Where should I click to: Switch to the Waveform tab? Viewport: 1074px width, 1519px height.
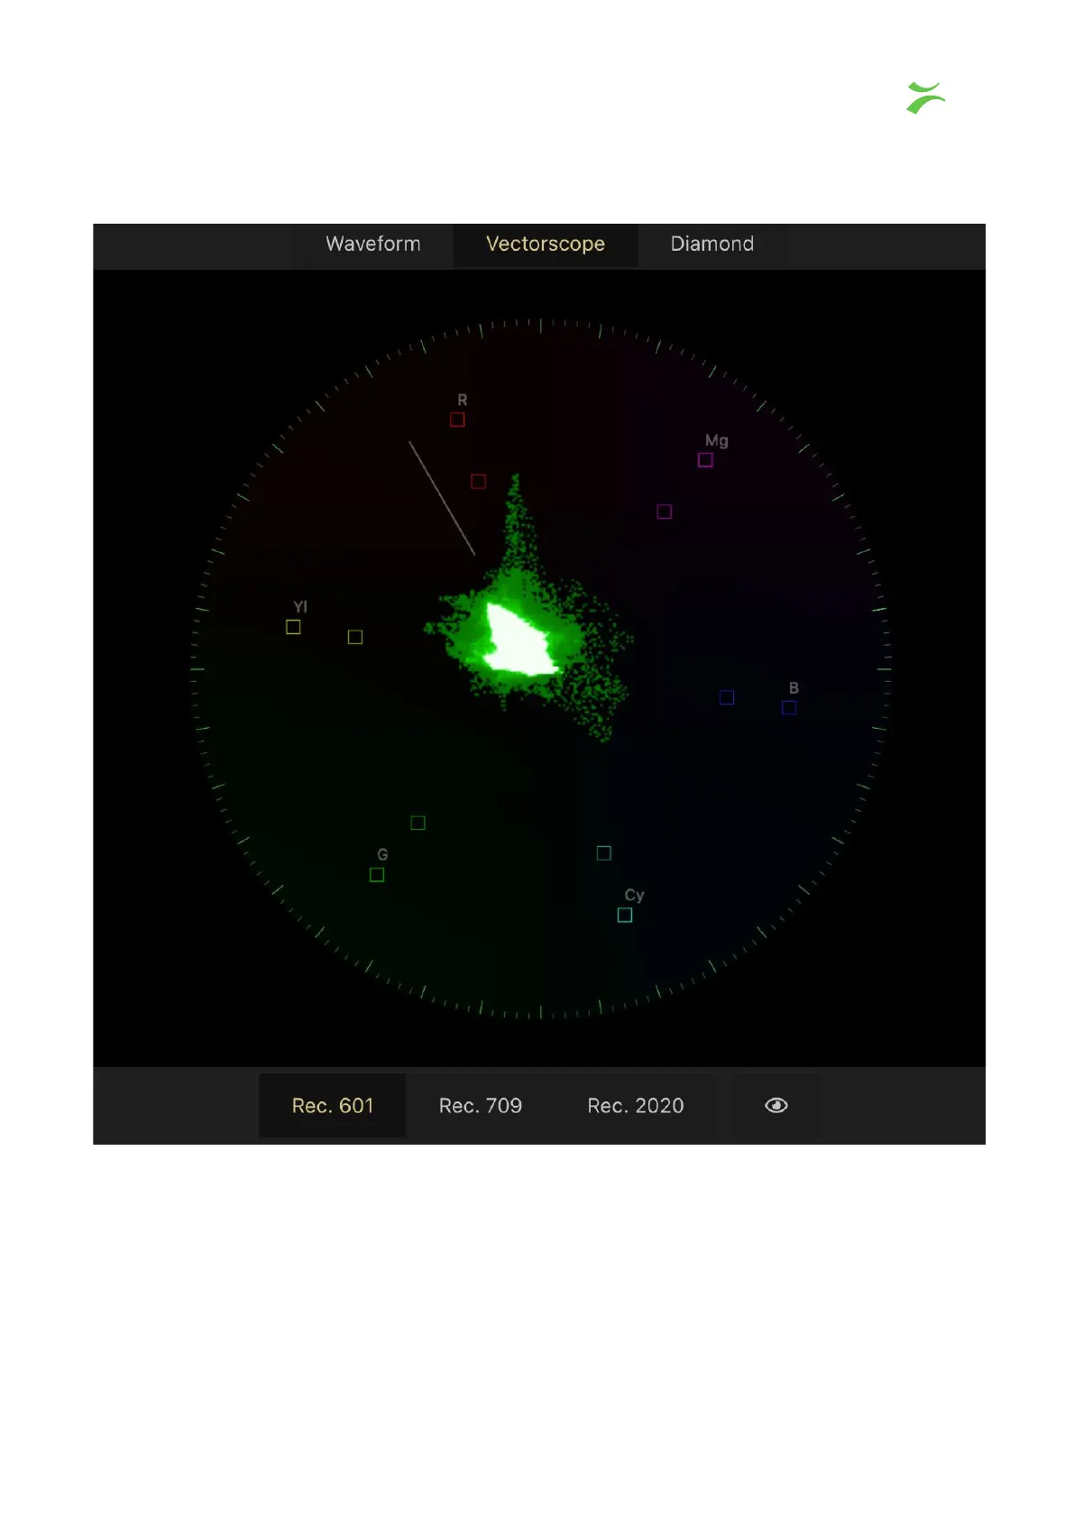click(372, 244)
